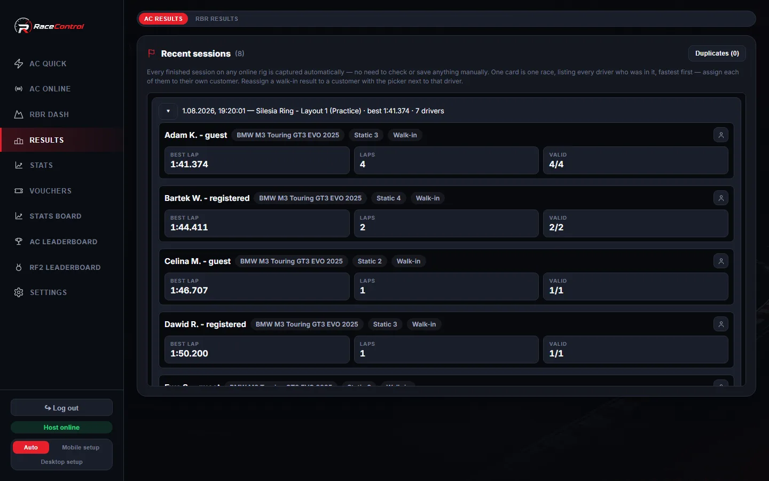This screenshot has height=481, width=769.
Task: Click the red flag icon by Recent sessions
Action: pos(151,53)
